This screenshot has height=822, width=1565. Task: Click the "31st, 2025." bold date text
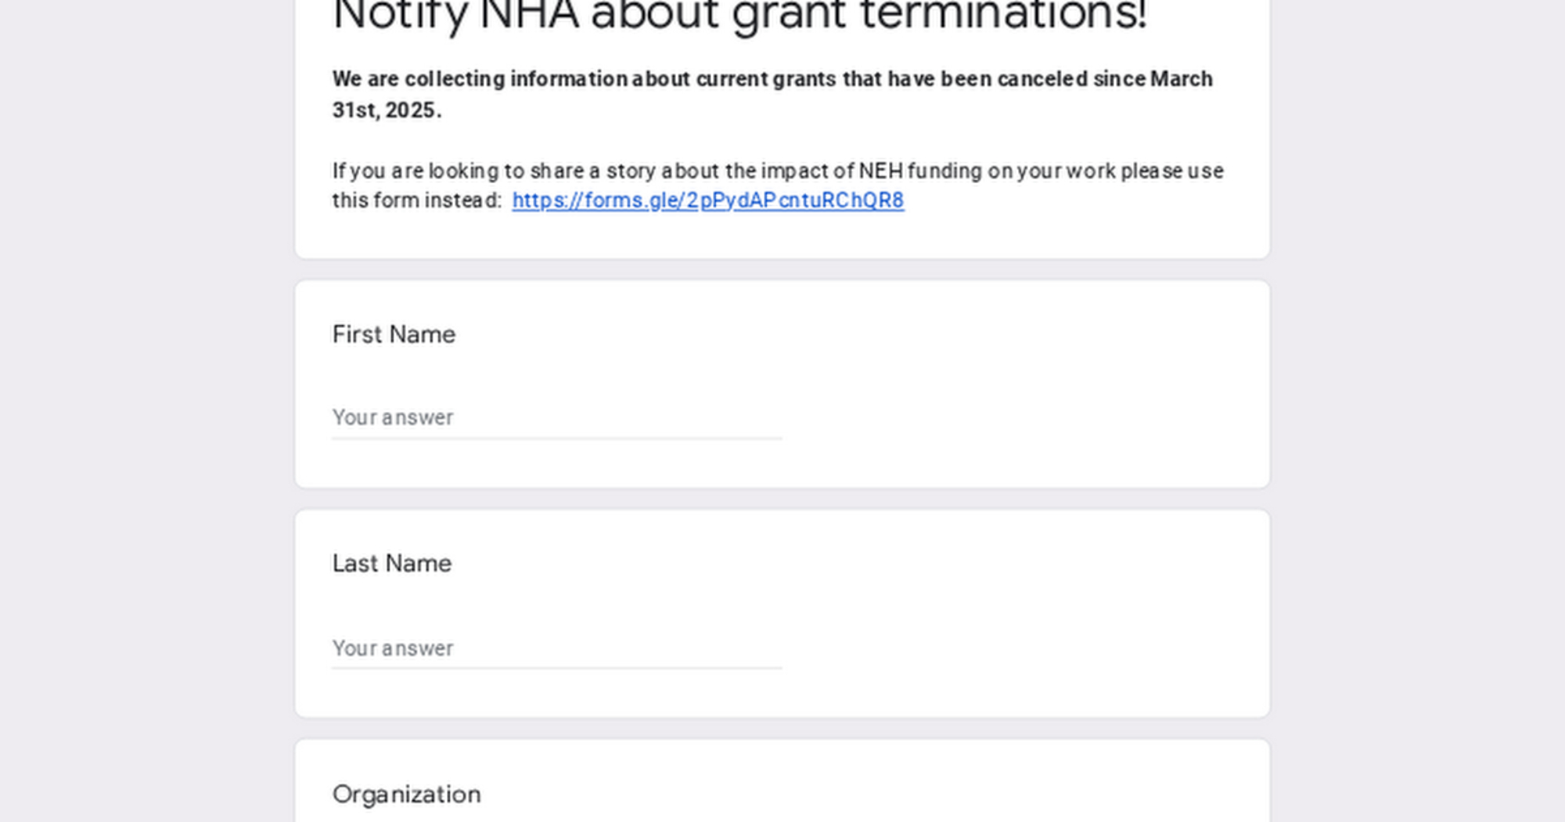click(x=387, y=110)
